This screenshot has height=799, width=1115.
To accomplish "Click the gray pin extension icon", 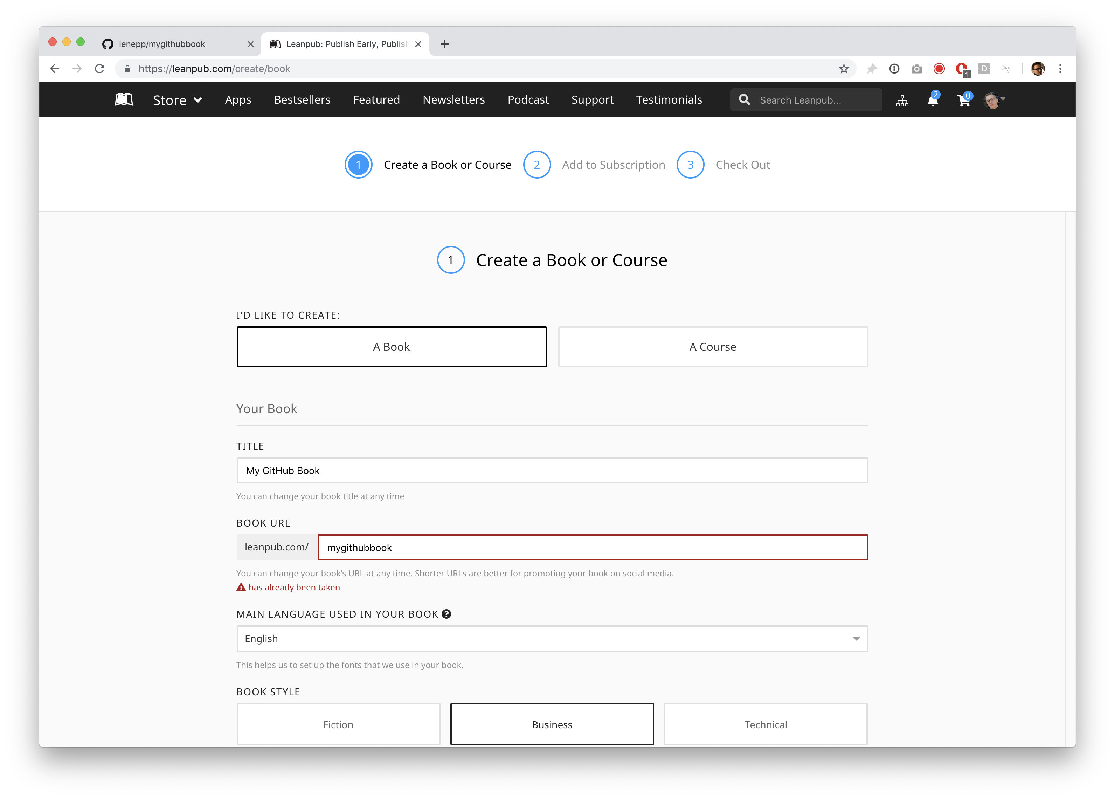I will click(x=872, y=69).
